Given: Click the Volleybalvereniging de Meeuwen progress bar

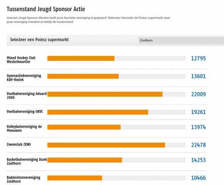Looking at the screenshot, I should tap(116, 127).
